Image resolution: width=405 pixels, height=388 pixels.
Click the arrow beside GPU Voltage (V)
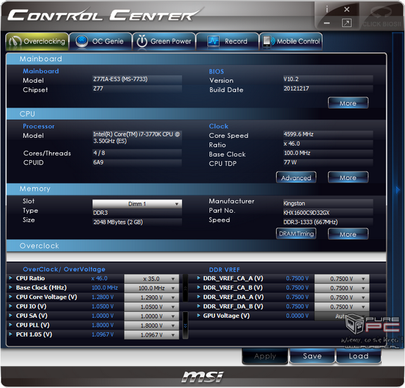click(x=198, y=315)
